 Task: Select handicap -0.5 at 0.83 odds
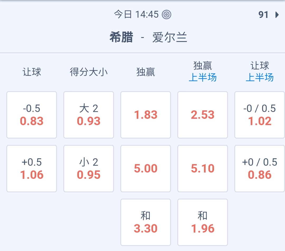(32, 115)
